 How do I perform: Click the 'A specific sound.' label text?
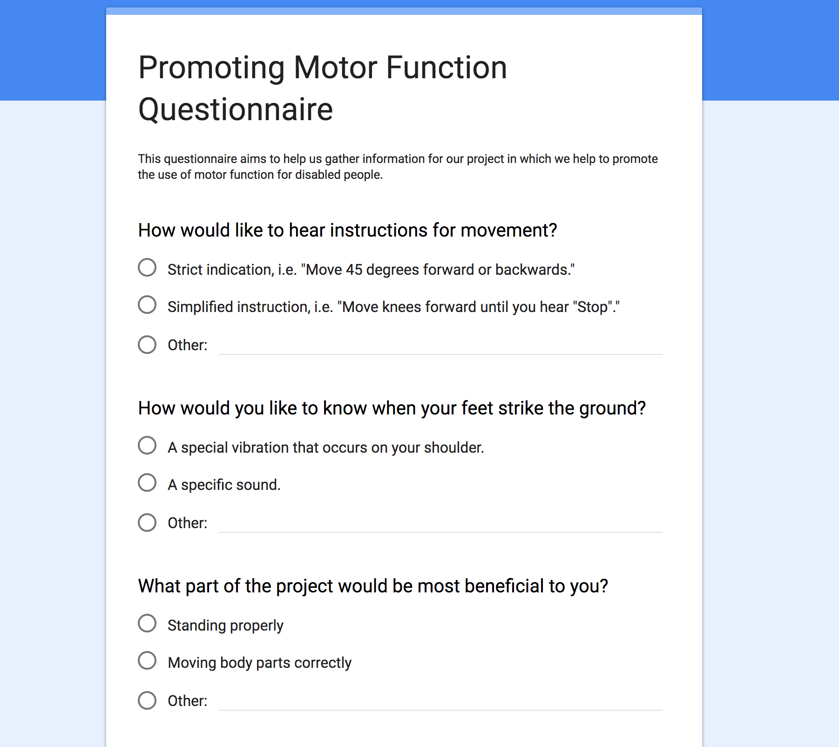224,485
